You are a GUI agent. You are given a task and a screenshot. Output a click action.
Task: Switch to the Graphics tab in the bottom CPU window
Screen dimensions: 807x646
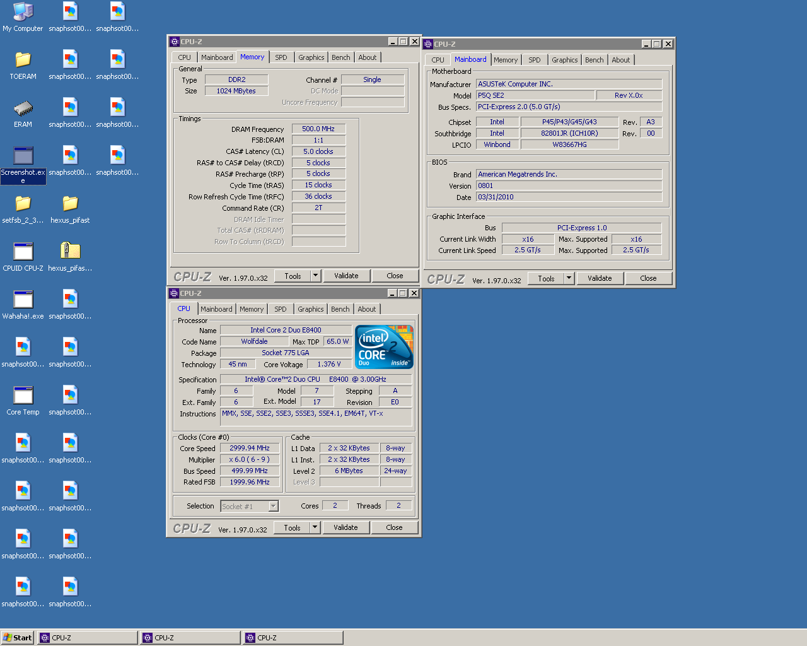(311, 309)
